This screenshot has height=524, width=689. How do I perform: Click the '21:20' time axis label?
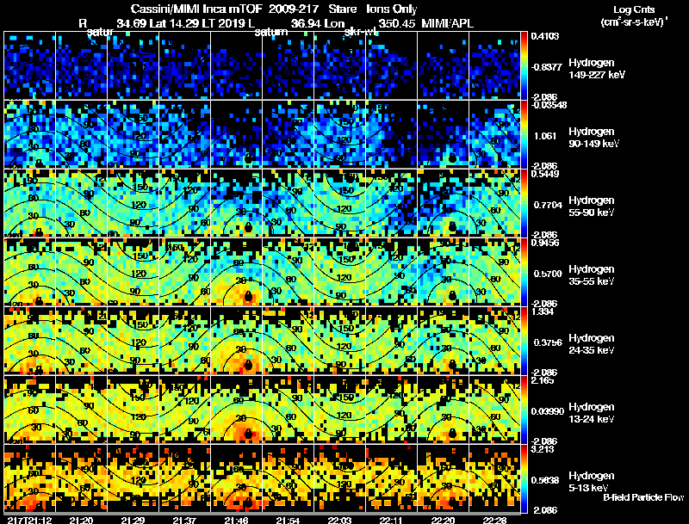[81, 520]
